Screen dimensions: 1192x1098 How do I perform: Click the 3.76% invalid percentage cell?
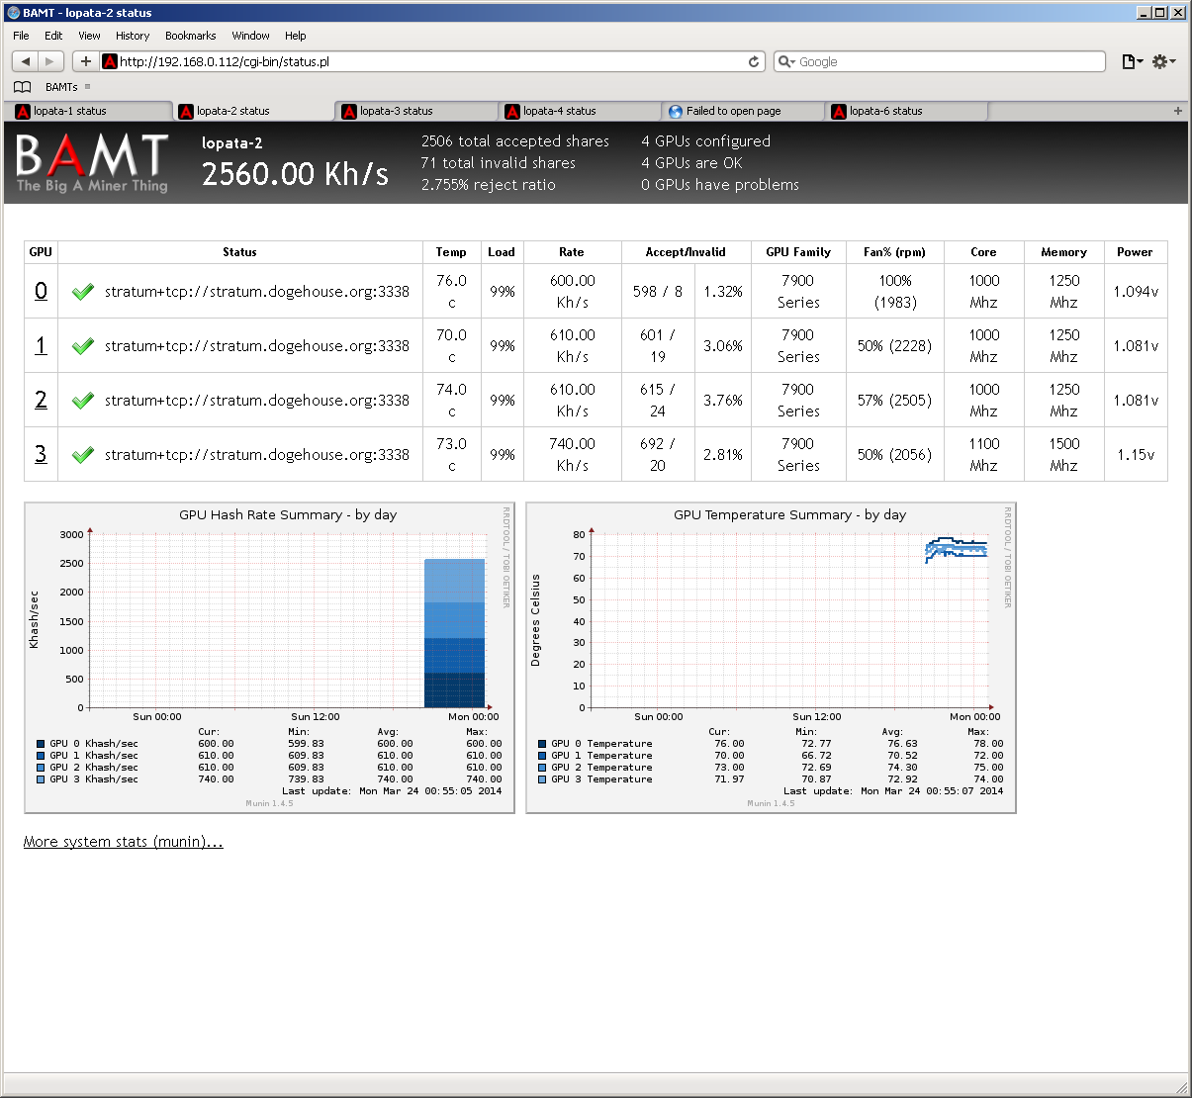click(x=723, y=401)
